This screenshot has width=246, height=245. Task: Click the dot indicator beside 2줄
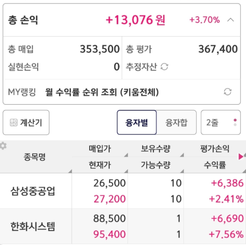(235, 122)
